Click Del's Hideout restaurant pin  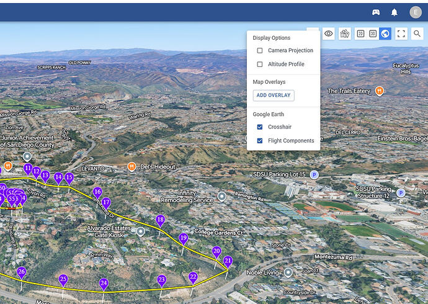tap(132, 166)
